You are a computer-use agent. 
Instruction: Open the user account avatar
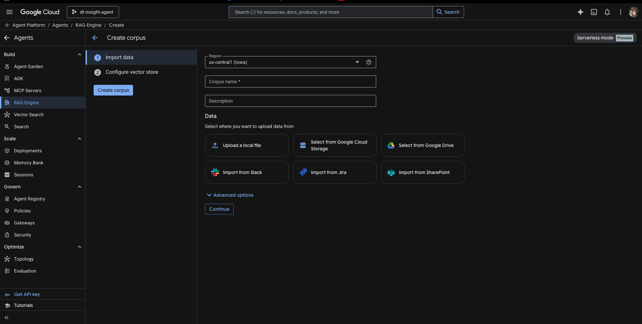(634, 12)
